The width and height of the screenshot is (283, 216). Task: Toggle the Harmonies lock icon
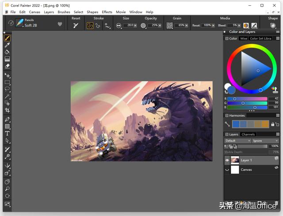coord(272,124)
